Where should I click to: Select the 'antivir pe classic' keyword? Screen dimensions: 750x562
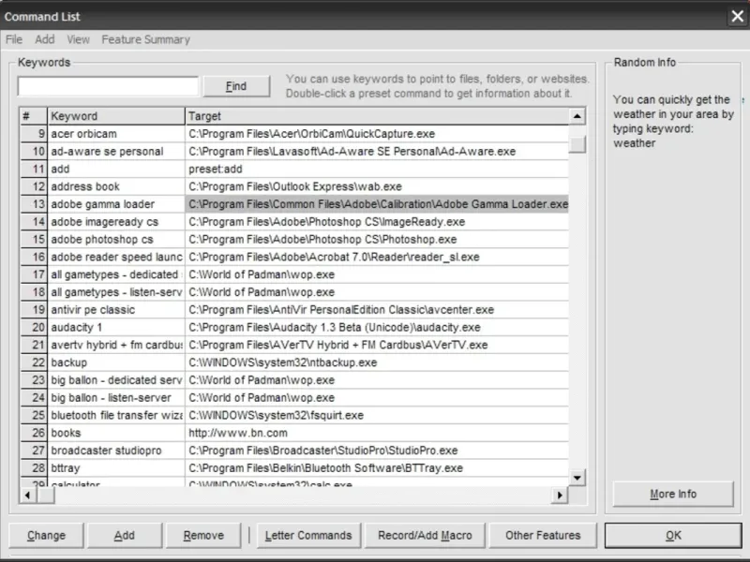[116, 310]
